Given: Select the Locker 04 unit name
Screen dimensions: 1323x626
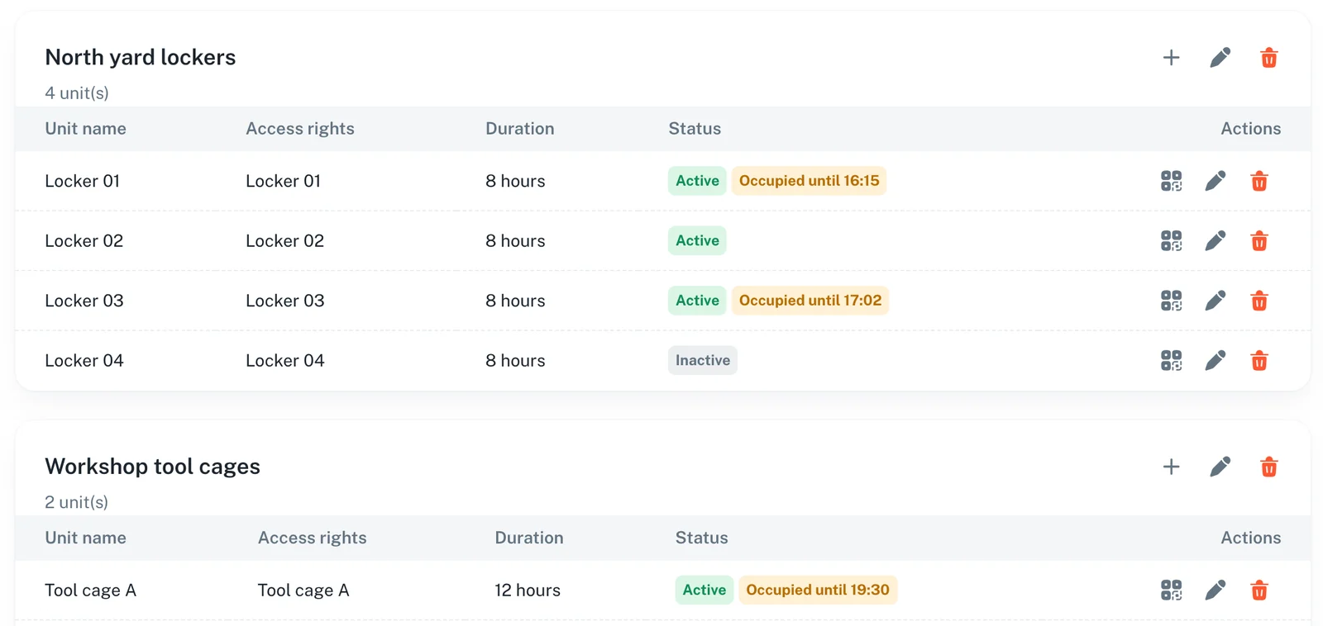Looking at the screenshot, I should coord(84,360).
